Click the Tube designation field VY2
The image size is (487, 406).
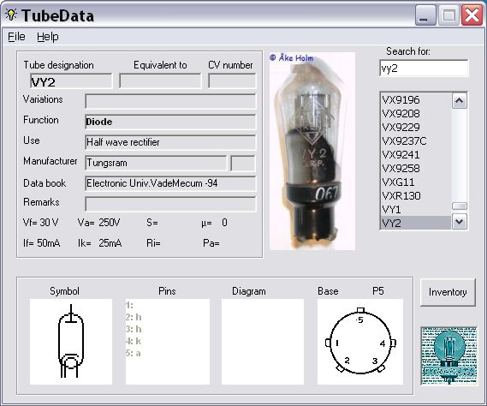click(x=71, y=81)
